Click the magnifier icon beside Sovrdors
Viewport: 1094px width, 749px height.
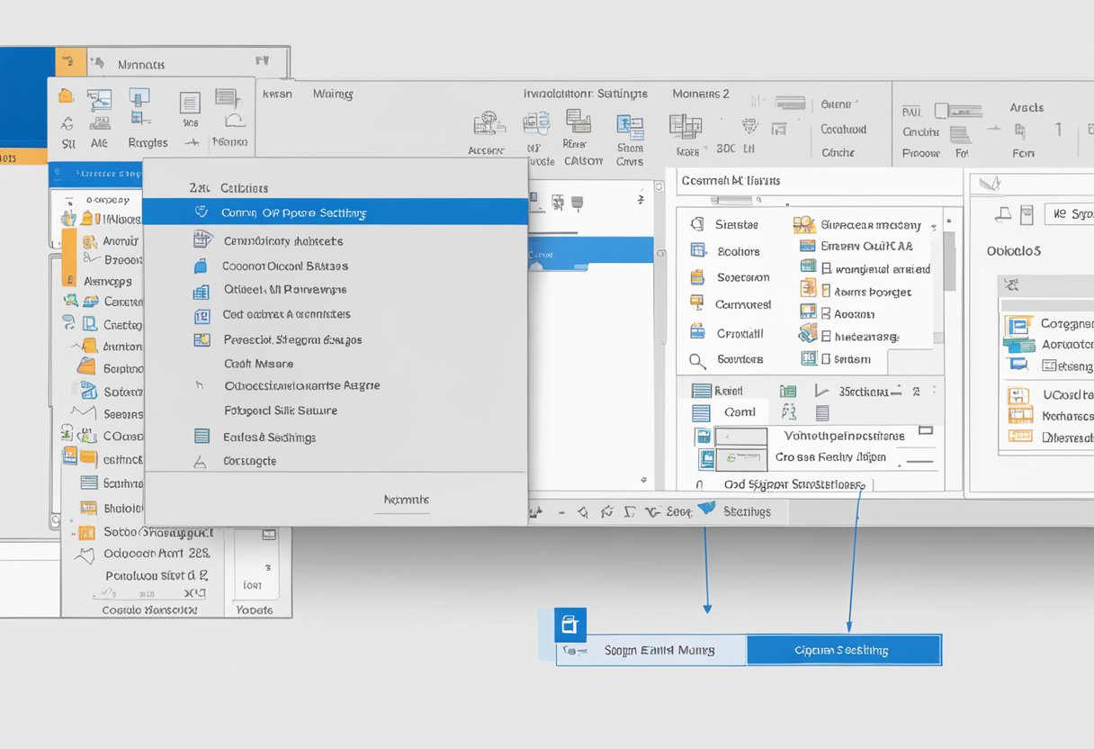click(697, 360)
